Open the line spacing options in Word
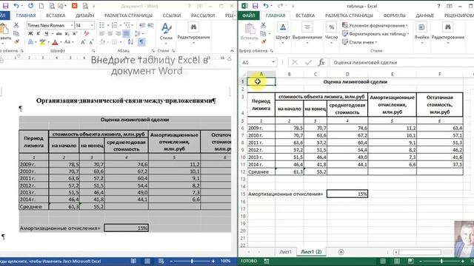Image resolution: width=474 pixels, height=266 pixels. [x=138, y=34]
